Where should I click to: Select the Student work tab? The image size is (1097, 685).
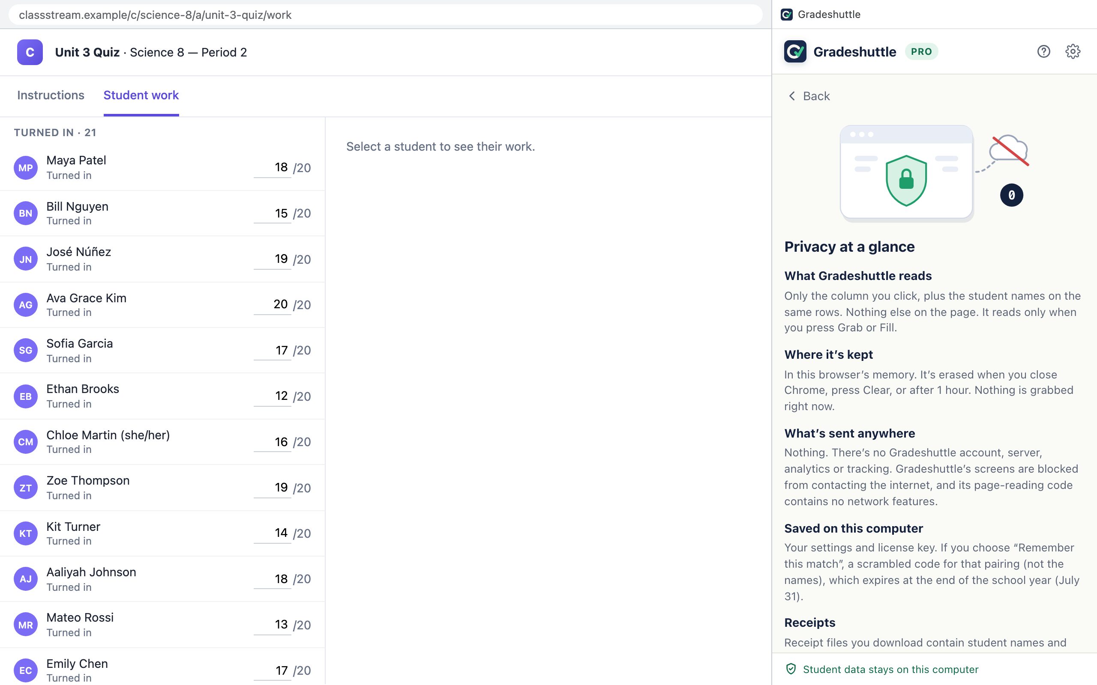coord(141,95)
